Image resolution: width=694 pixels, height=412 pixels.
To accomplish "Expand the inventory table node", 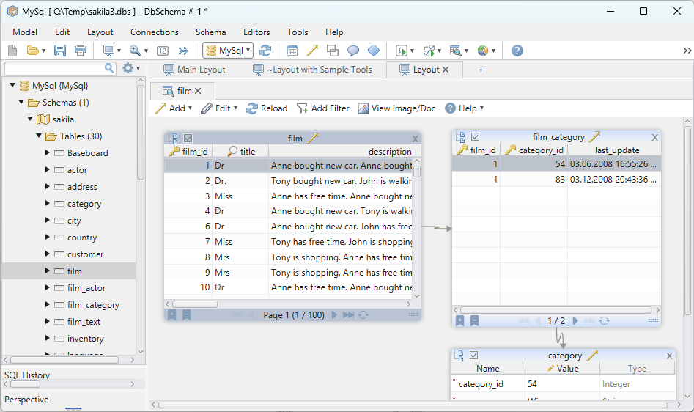I will (48, 338).
